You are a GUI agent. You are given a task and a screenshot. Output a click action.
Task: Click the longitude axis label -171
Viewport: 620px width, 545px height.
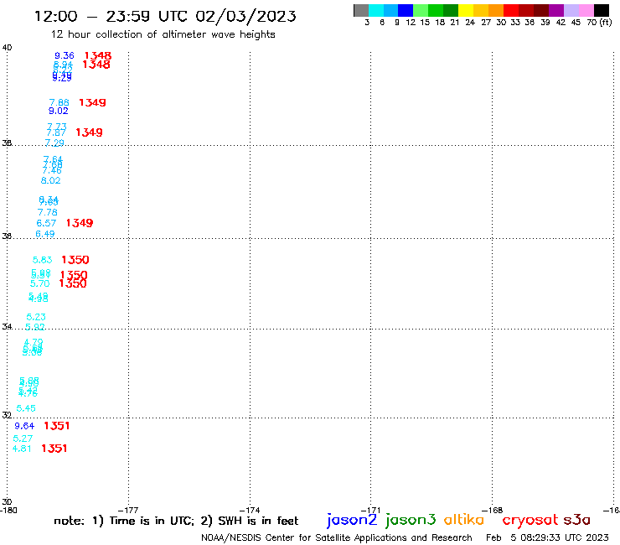pos(371,511)
